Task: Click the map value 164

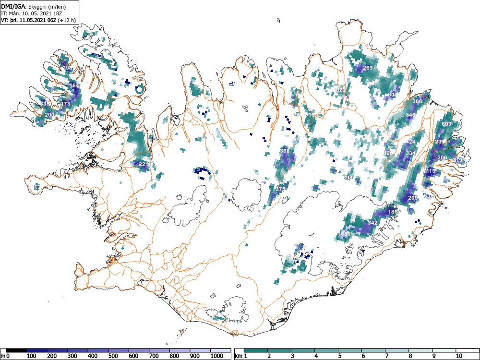Action: coord(74,85)
